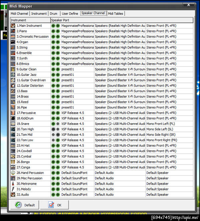Select the Guitar Jazz icon
Image resolution: width=200 pixels, height=221 pixels.
(x=13, y=75)
